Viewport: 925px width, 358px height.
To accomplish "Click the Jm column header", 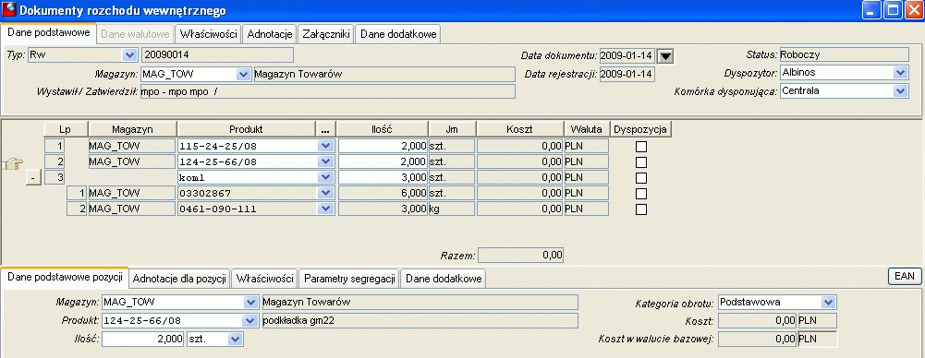I will (x=452, y=129).
